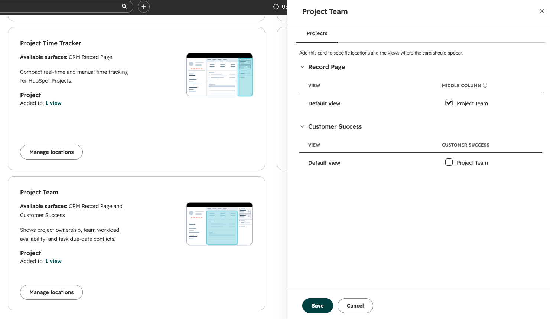
Task: Save the card location changes
Action: [x=318, y=306]
